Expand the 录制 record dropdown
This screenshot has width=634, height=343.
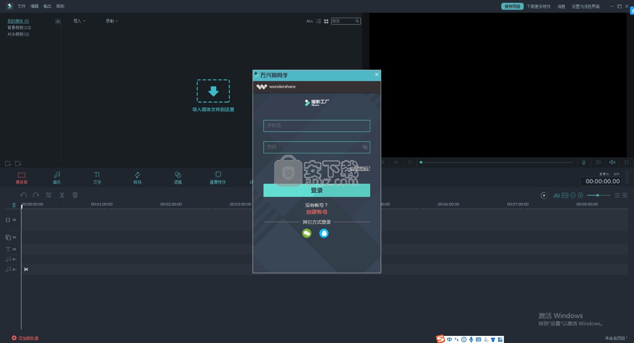point(112,21)
